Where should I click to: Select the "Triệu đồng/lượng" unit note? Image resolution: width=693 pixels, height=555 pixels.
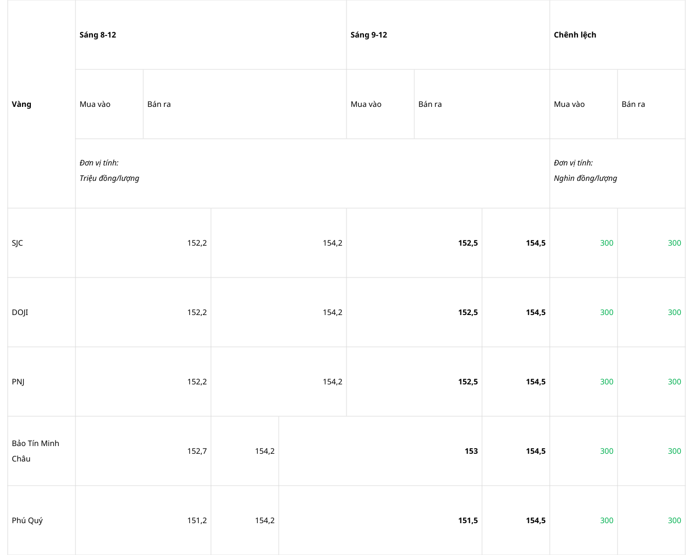pyautogui.click(x=109, y=178)
